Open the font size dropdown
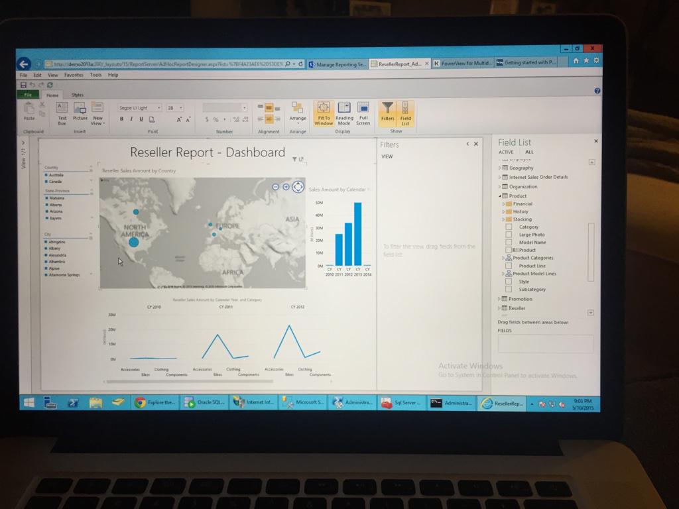 coord(181,108)
